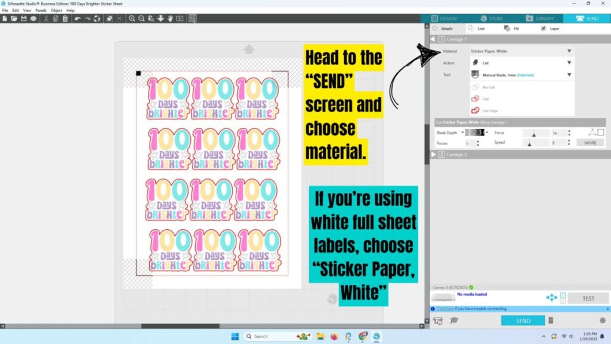Switch to the DESIGN tab

[444, 19]
